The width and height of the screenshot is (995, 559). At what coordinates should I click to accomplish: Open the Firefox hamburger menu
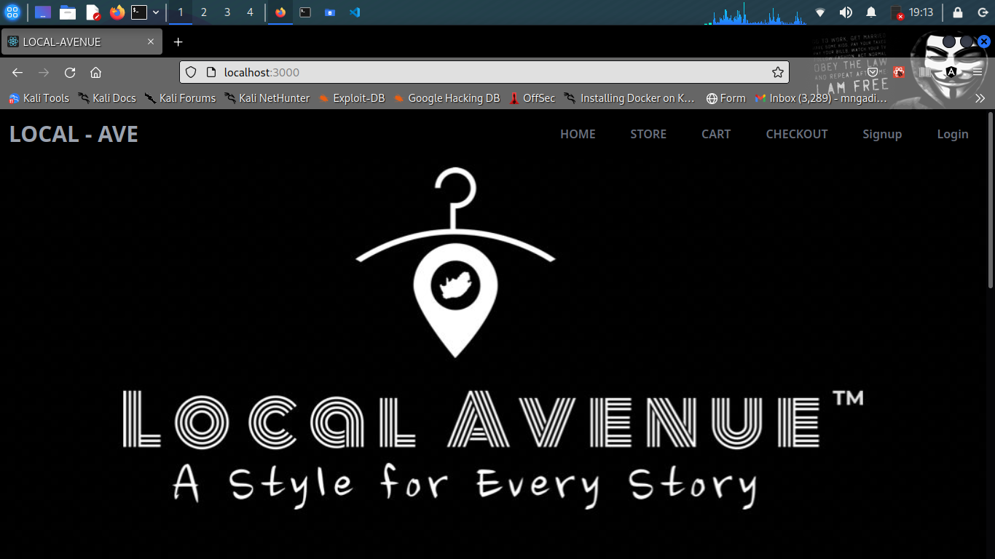click(x=977, y=72)
